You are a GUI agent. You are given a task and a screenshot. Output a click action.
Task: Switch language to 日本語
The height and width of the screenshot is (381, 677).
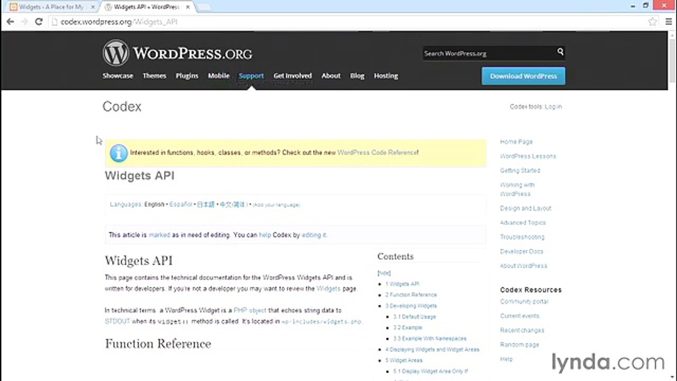click(206, 204)
